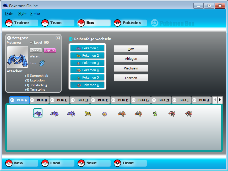Viewport: 228px width, 171px height.
Task: Select the highlighted first Metagross in Box A
Action: click(x=38, y=113)
